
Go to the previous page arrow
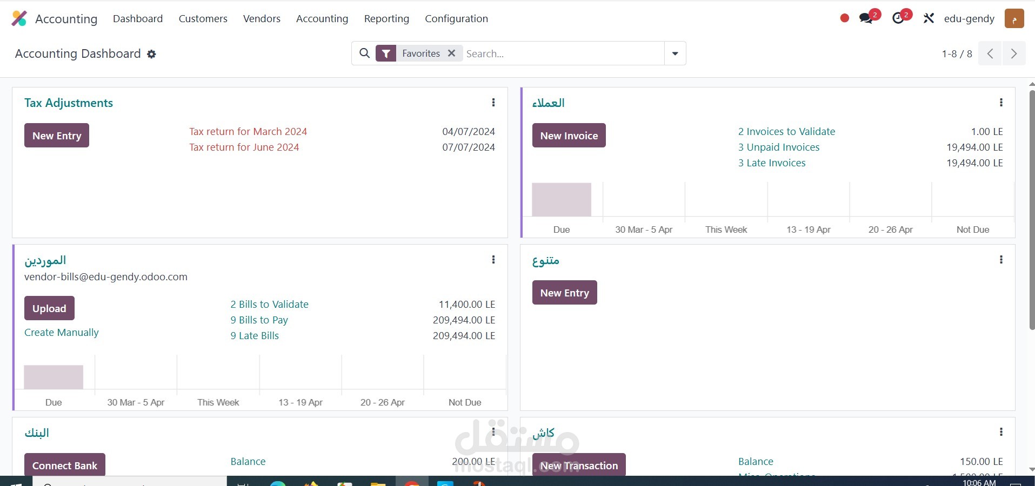click(x=990, y=53)
